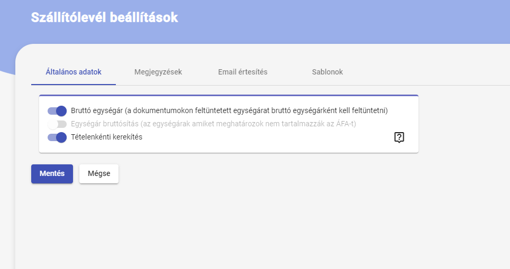This screenshot has width=510, height=269.
Task: Click the Tételenkénti kerekítés label
Action: (x=107, y=137)
